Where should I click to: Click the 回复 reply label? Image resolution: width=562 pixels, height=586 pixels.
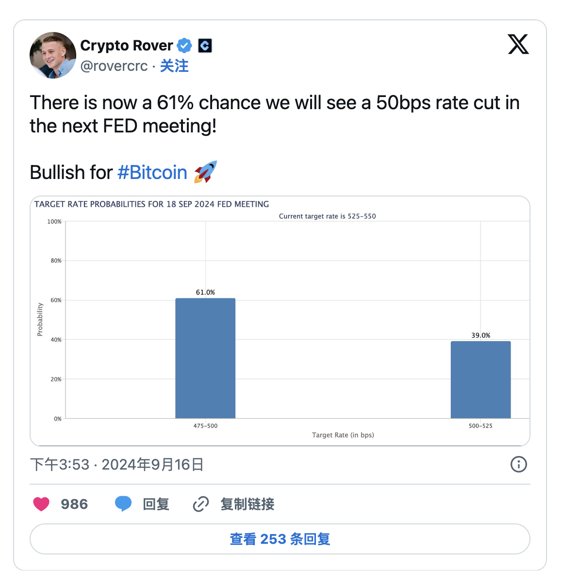[156, 504]
